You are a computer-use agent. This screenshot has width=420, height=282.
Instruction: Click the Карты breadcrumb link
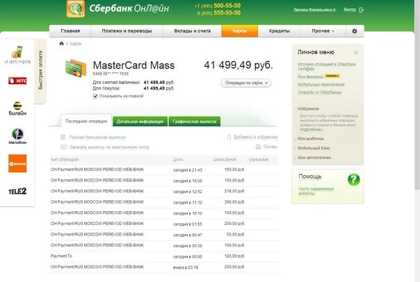(x=76, y=44)
